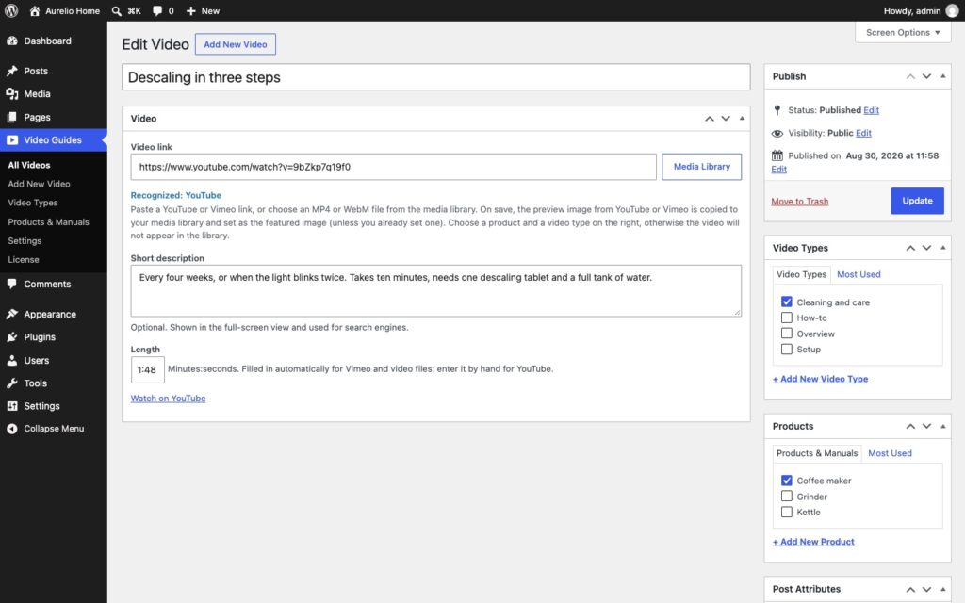This screenshot has width=965, height=603.
Task: Move the Video panel down
Action: click(x=726, y=119)
